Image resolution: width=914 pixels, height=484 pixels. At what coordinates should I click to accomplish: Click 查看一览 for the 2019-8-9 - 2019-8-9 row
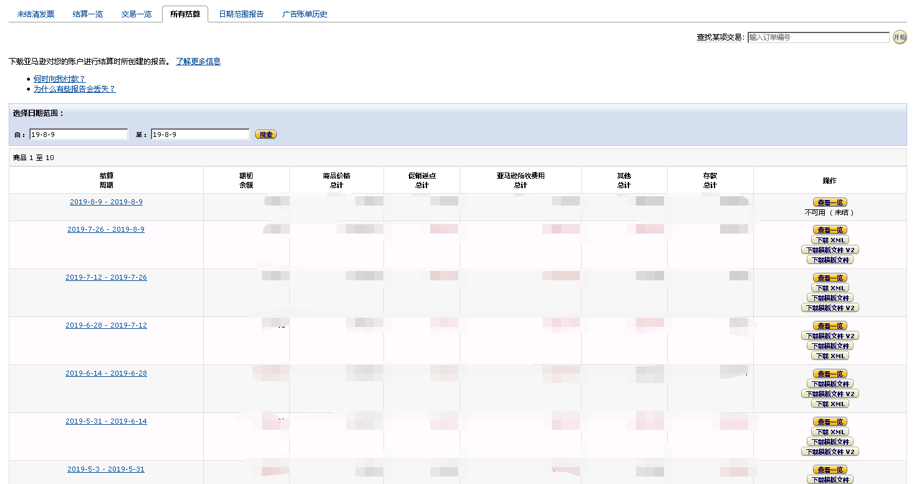point(830,202)
